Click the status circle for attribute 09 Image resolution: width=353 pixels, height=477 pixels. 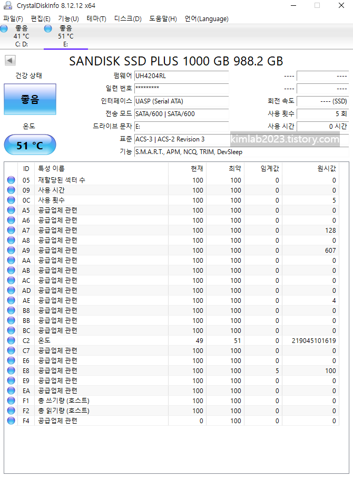point(11,190)
